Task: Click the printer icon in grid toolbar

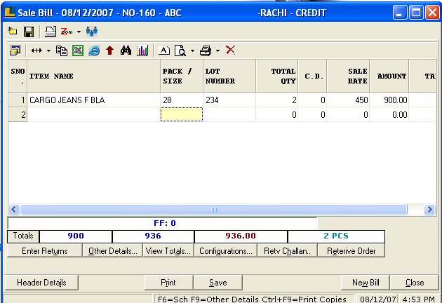Action: point(206,50)
